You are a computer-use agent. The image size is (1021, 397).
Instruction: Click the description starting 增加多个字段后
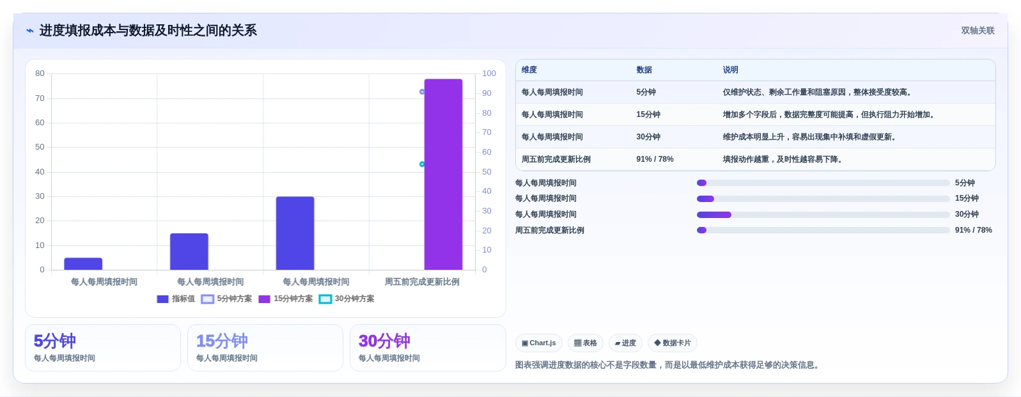point(830,115)
